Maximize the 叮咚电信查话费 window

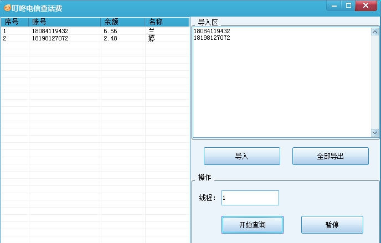click(348, 6)
